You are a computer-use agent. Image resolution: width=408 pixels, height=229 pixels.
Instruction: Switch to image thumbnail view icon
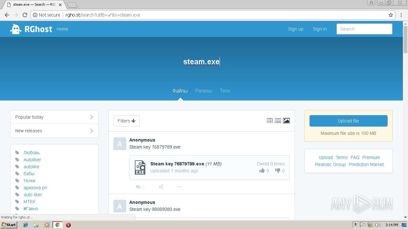point(286,121)
